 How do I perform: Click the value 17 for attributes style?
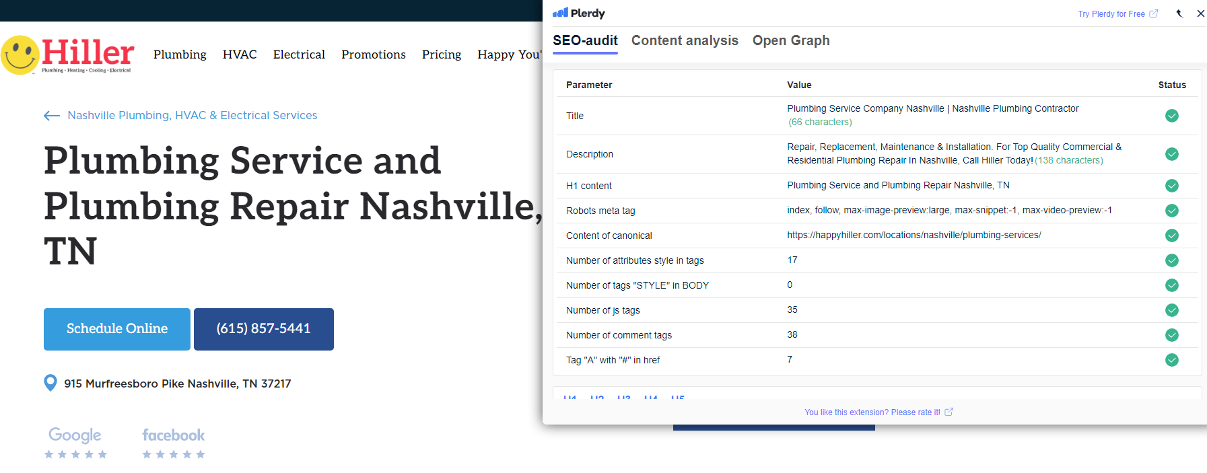(792, 260)
